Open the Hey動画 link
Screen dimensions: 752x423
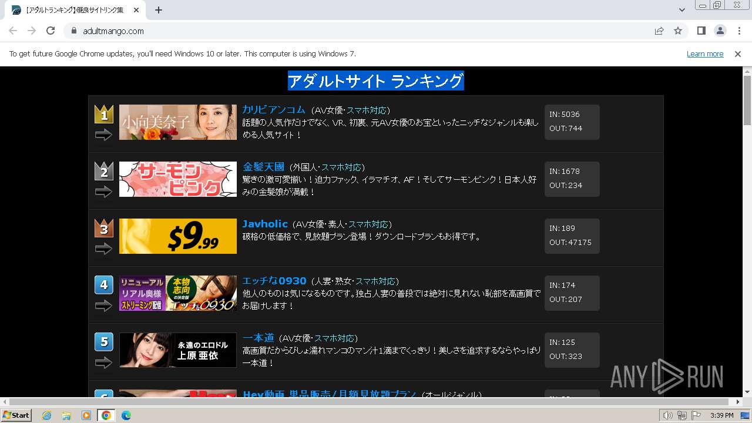pos(329,394)
